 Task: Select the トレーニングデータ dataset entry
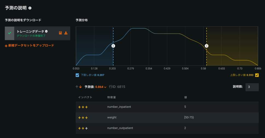(x=36, y=33)
